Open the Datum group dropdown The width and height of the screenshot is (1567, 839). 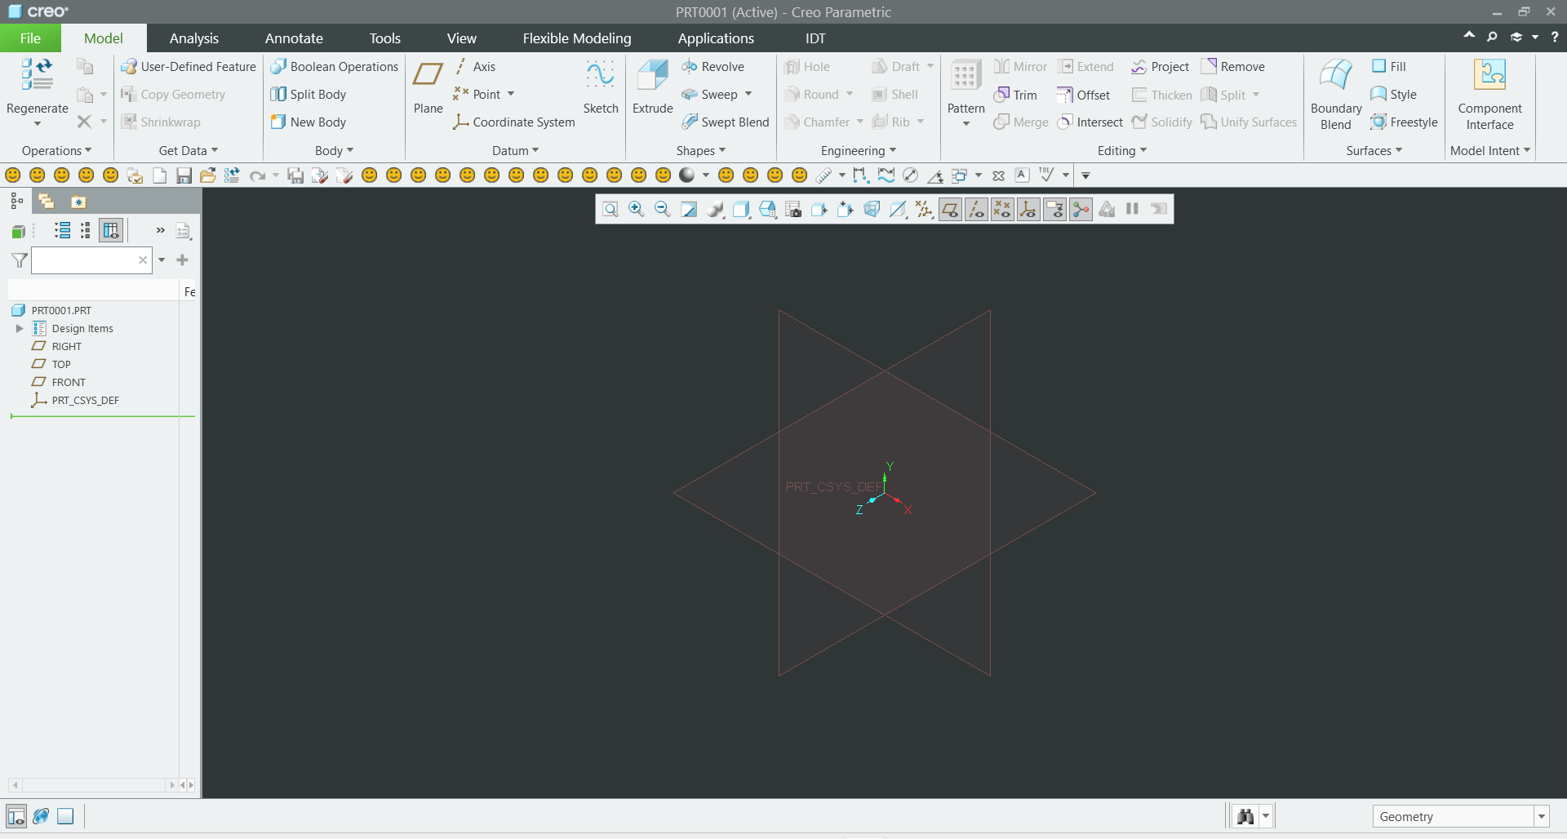(x=515, y=151)
